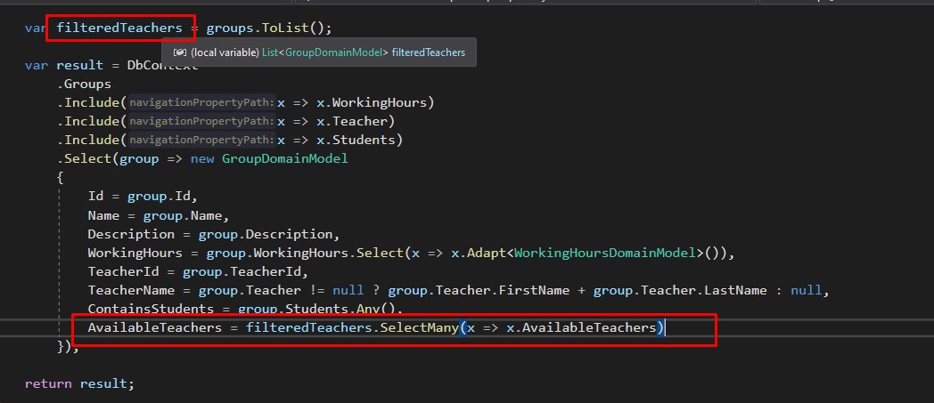Click filteredTeachers name inside the tooltip
The image size is (934, 403).
coord(429,52)
